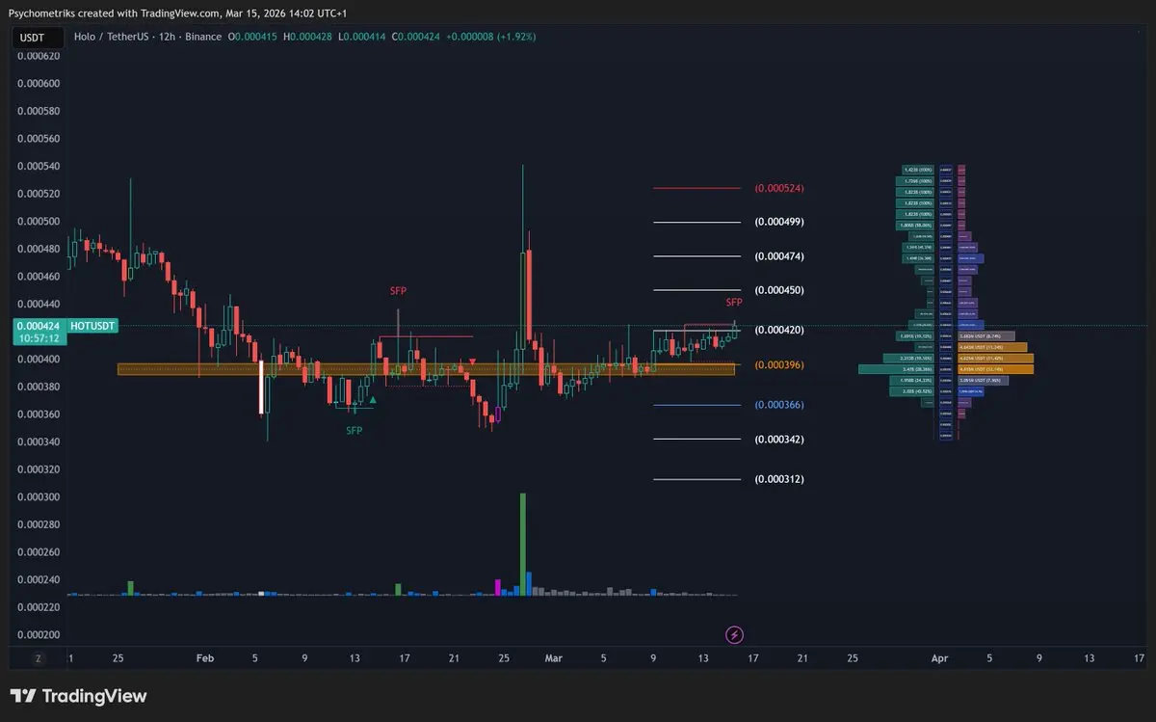Click 0.000540 on the price axis
1156x722 pixels.
39,166
